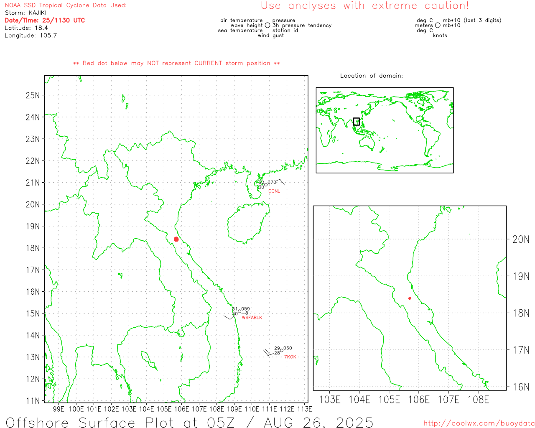Click the red storm dot on main map
The image size is (535, 428).
(176, 239)
